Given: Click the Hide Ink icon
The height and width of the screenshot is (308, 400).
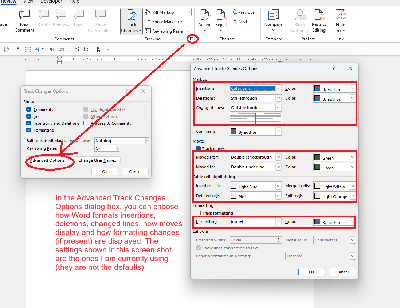Looking at the screenshot, I should point(340,21).
